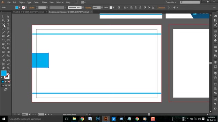
Task: Select the Direct Selection tool
Action: [8, 17]
